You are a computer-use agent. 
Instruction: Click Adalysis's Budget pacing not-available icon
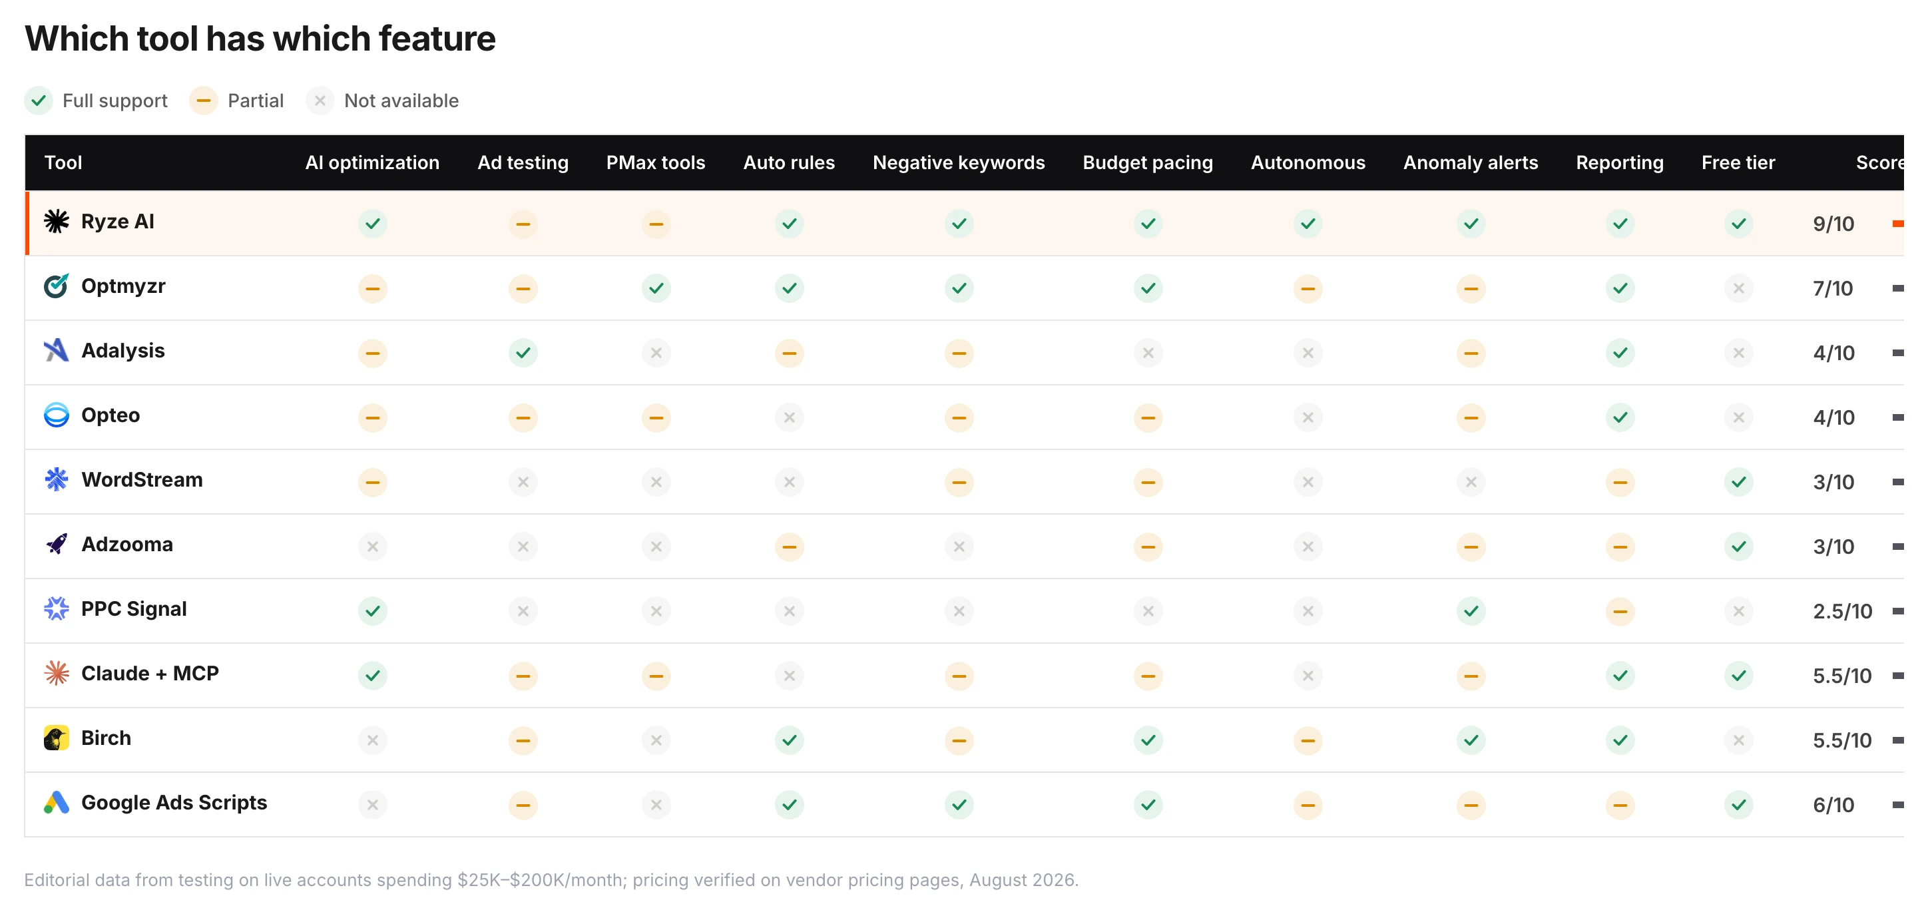tap(1147, 353)
